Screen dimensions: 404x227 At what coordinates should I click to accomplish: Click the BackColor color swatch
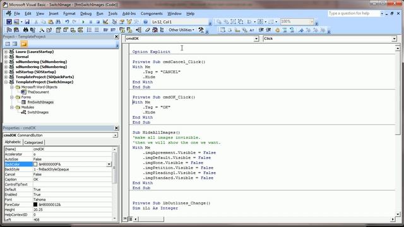[x=35, y=164]
